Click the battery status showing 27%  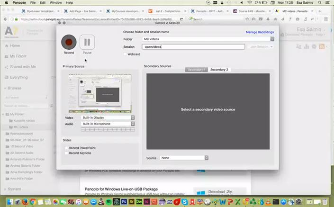[x=261, y=2]
